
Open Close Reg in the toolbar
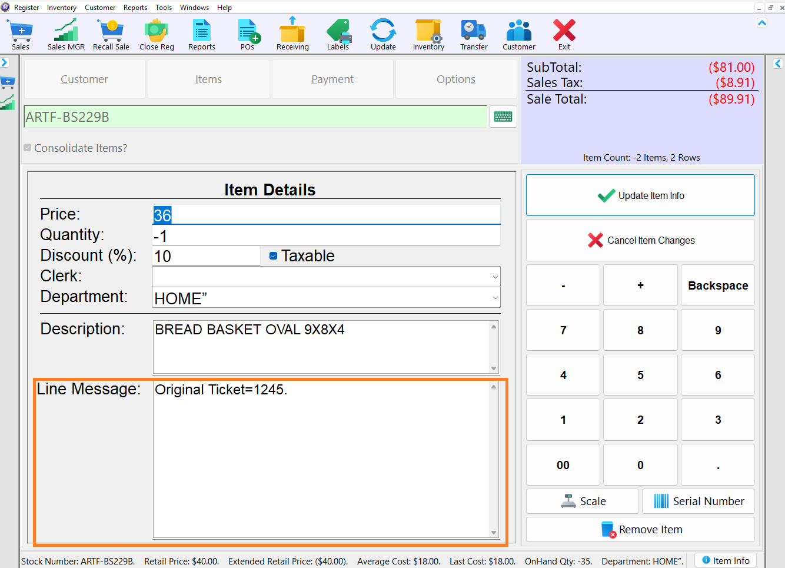click(x=157, y=35)
